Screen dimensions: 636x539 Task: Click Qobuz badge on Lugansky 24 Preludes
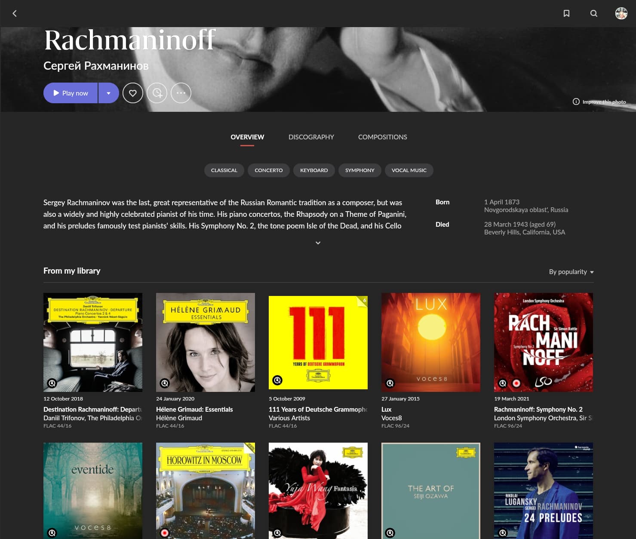tap(503, 533)
